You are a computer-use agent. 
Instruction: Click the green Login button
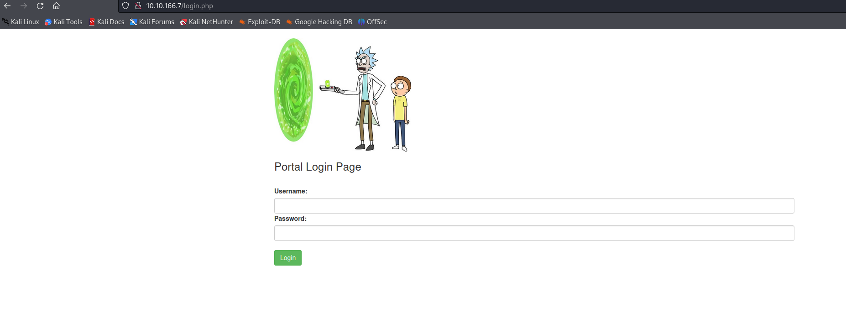tap(288, 258)
